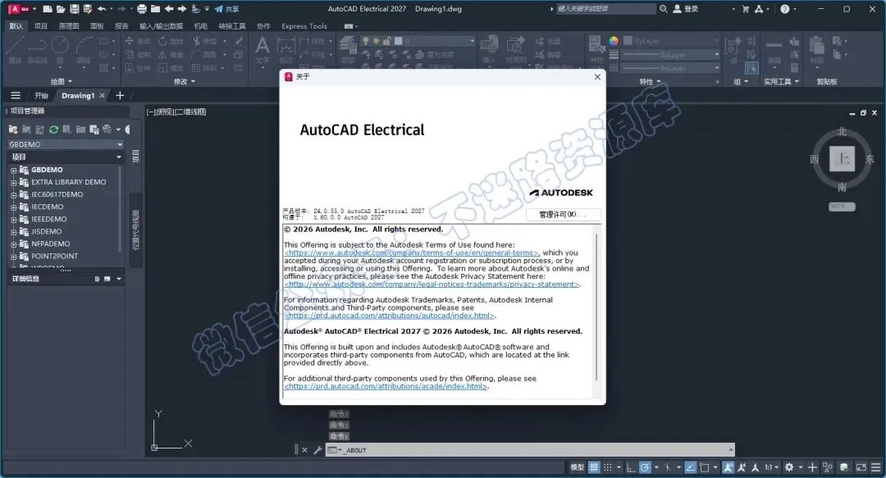This screenshot has height=478, width=886.
Task: Click the search magnifier icon in title bar
Action: [664, 9]
